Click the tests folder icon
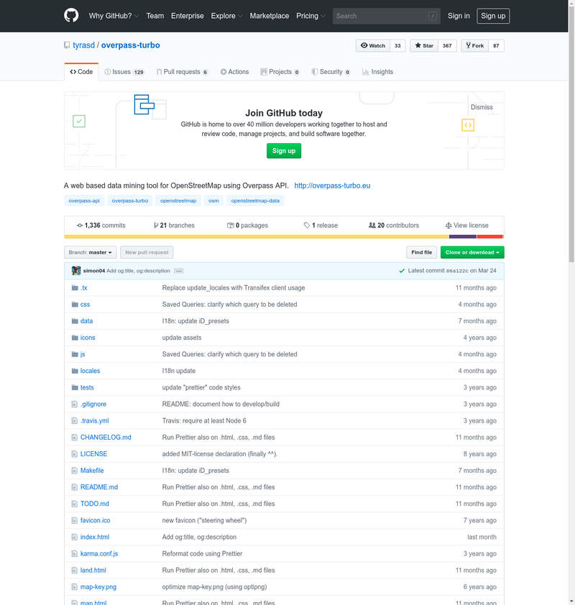The width and height of the screenshot is (575, 605). click(x=75, y=387)
